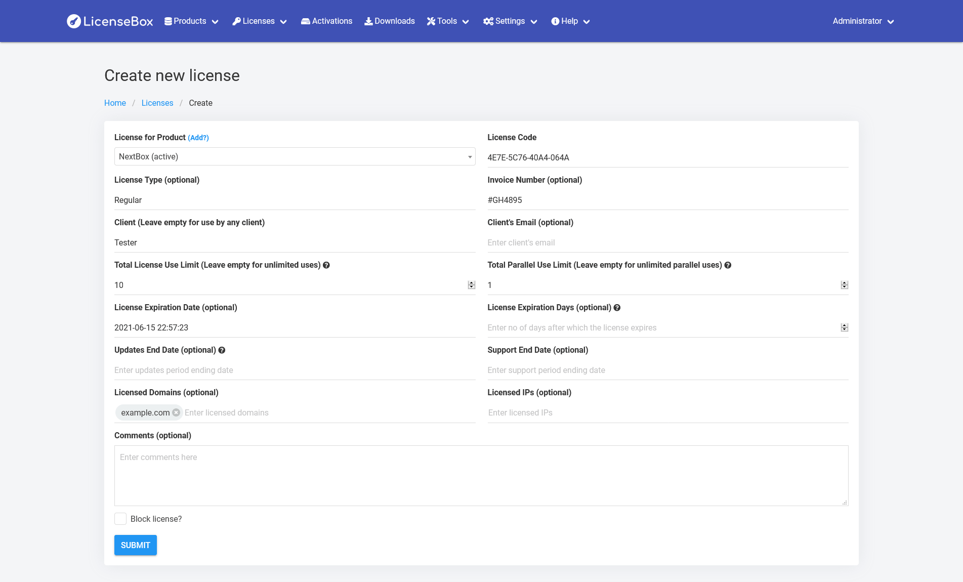Open the Downloads menu item
The image size is (963, 582).
[x=390, y=21]
